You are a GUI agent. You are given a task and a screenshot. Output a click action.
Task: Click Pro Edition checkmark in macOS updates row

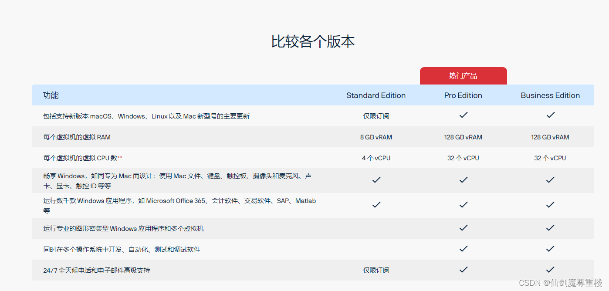pyautogui.click(x=464, y=115)
